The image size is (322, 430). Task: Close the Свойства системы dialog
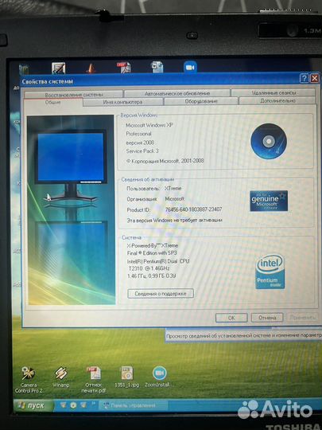pyautogui.click(x=315, y=78)
